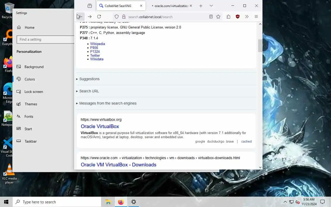The width and height of the screenshot is (331, 207).
Task: Open Windows Start menu button
Action: click(6, 202)
